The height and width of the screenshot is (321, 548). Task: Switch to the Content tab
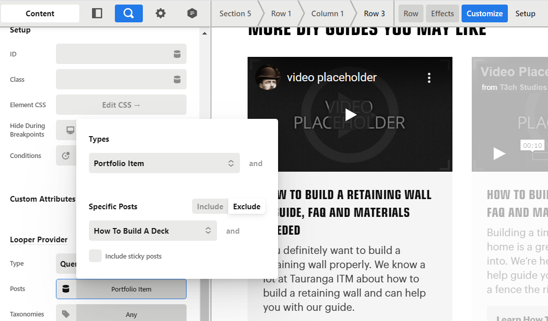40,14
